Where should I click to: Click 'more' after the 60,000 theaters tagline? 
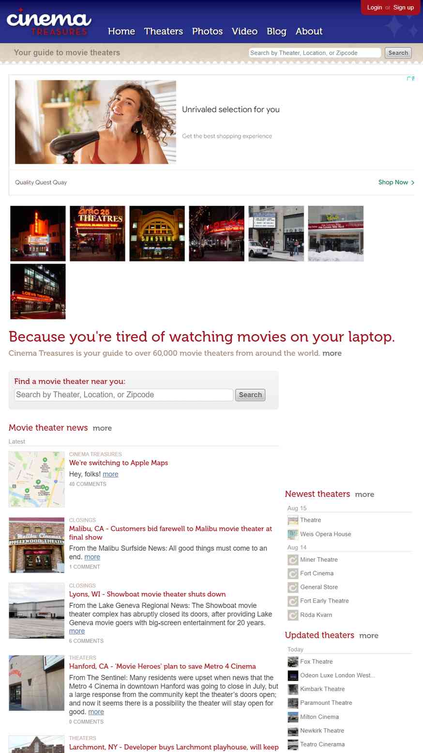[x=332, y=353]
